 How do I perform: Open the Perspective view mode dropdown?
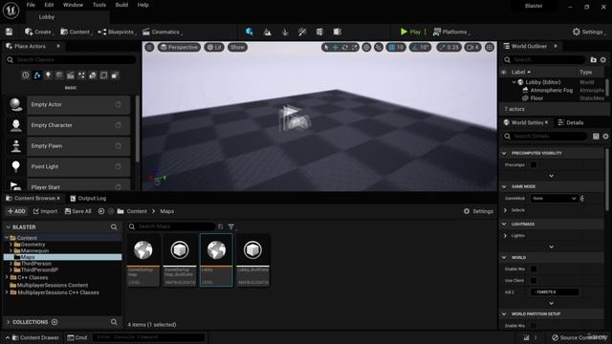[x=179, y=47]
